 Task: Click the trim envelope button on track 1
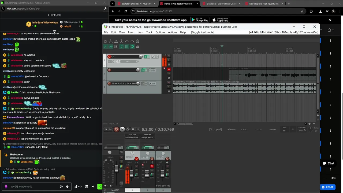[x=155, y=57]
